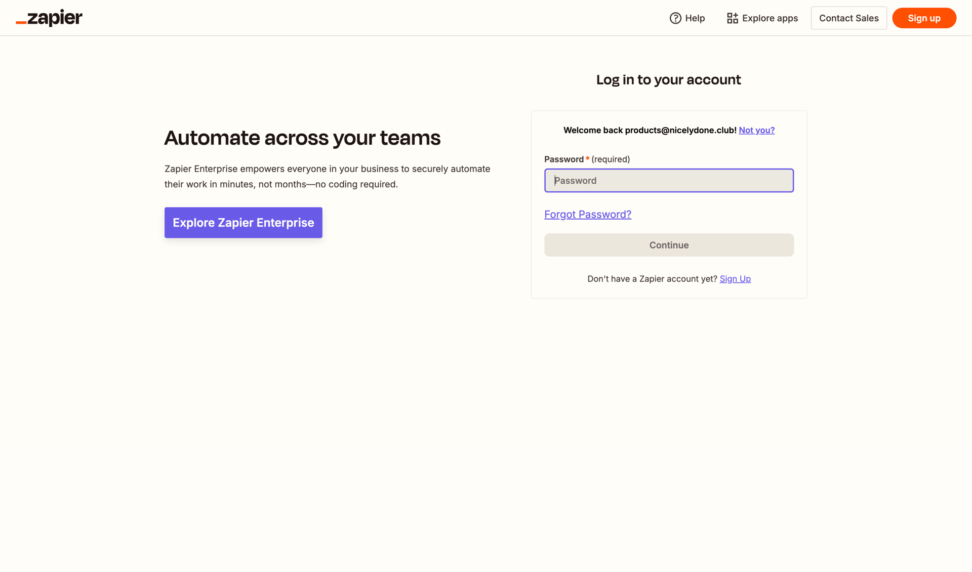Image resolution: width=972 pixels, height=572 pixels.
Task: Click Explore Zapier Enterprise
Action: (x=243, y=222)
